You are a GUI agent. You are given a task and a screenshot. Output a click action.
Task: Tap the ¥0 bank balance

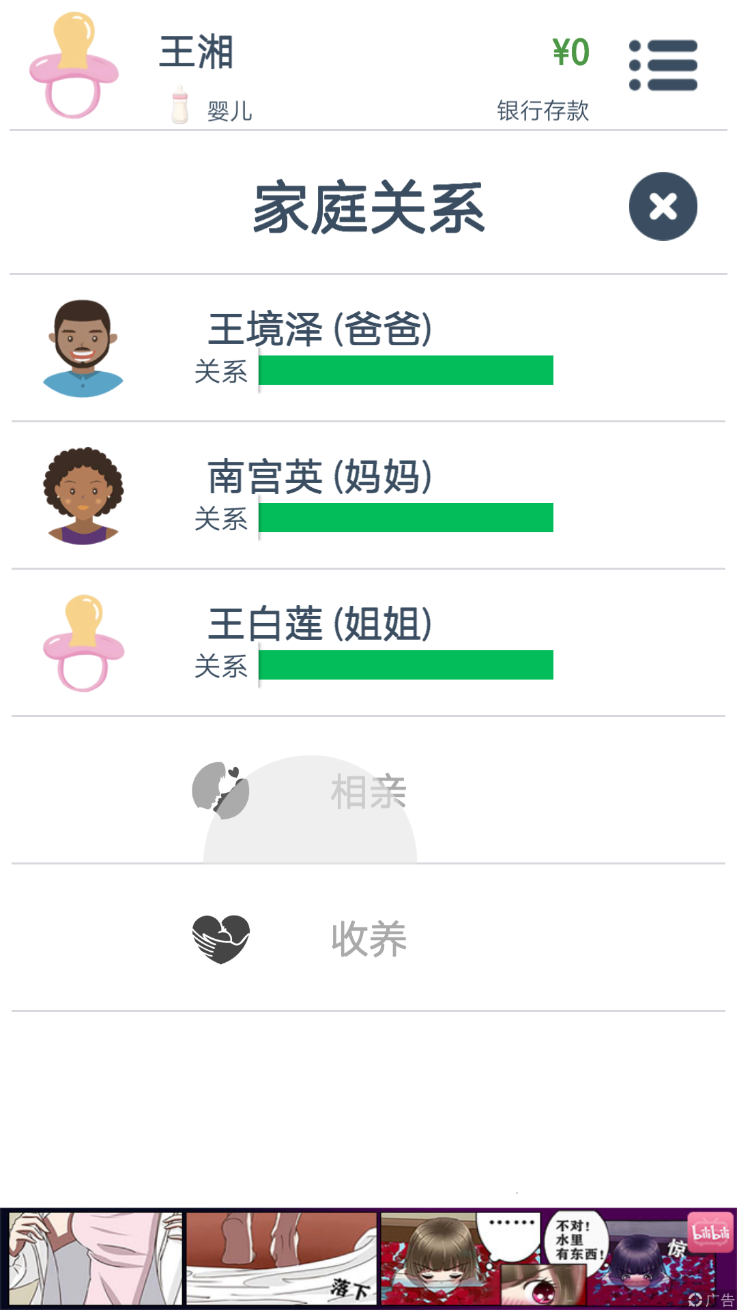click(x=570, y=53)
